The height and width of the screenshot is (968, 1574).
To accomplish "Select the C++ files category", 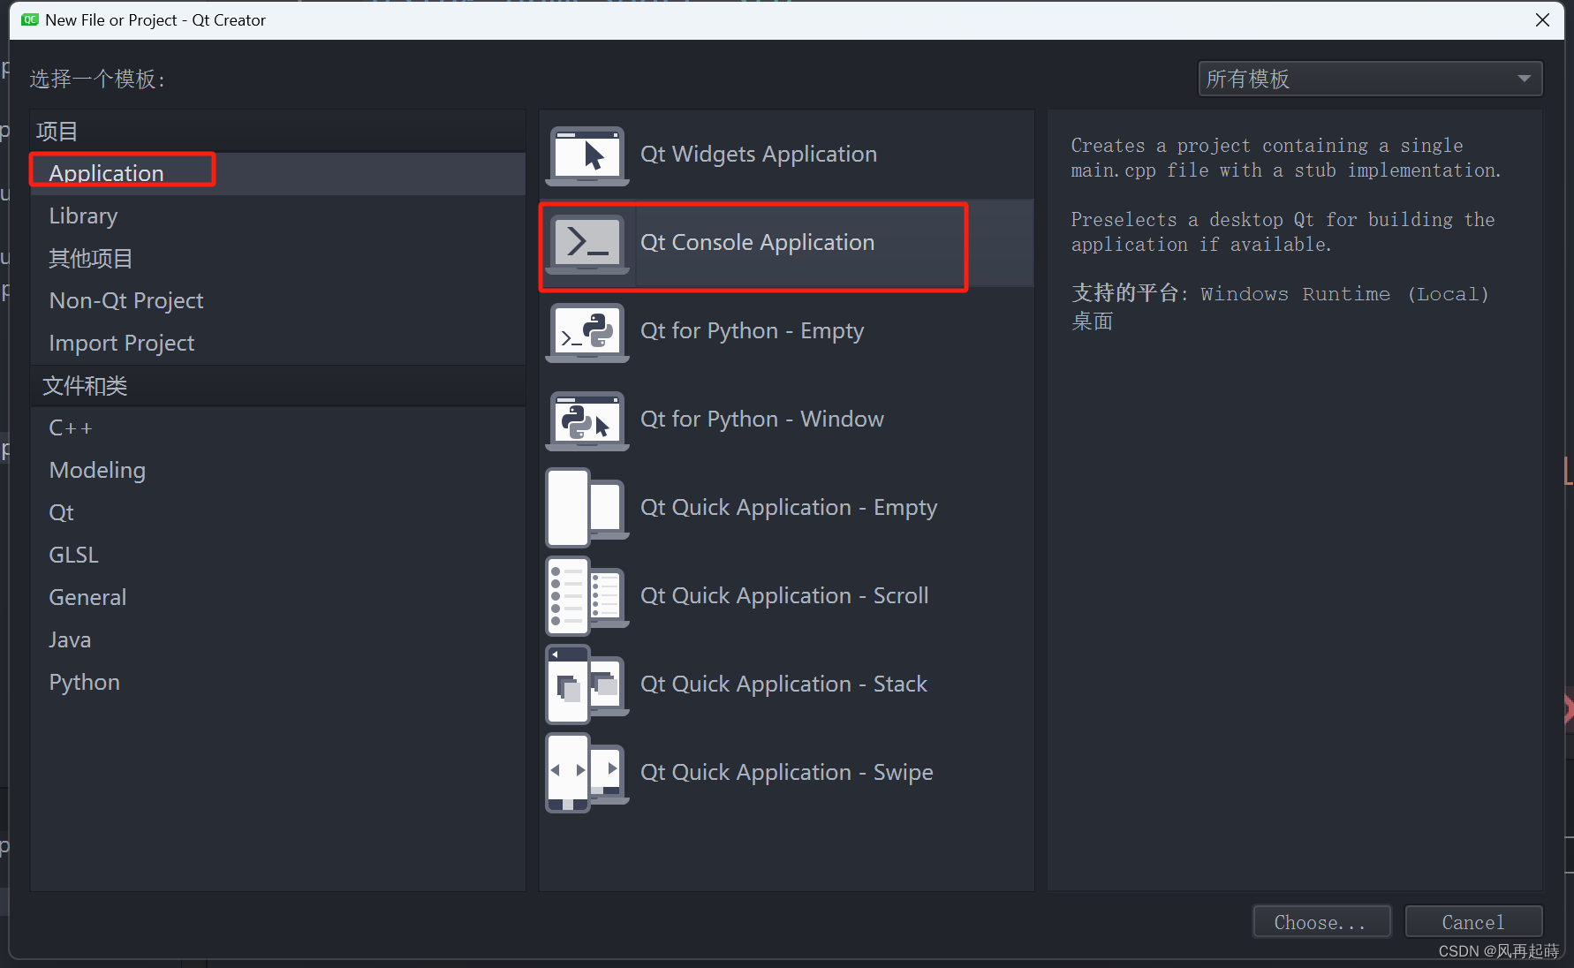I will [x=278, y=427].
